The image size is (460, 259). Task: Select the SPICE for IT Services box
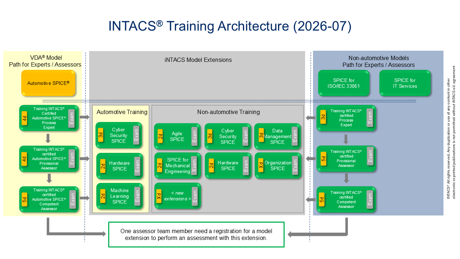[x=405, y=83]
